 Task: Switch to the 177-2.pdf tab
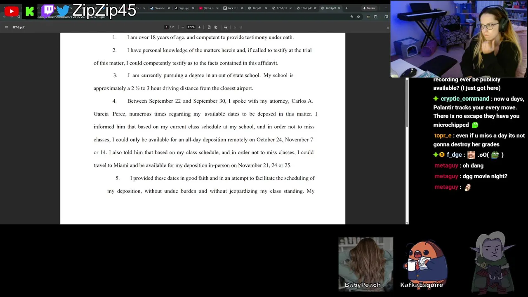306,8
